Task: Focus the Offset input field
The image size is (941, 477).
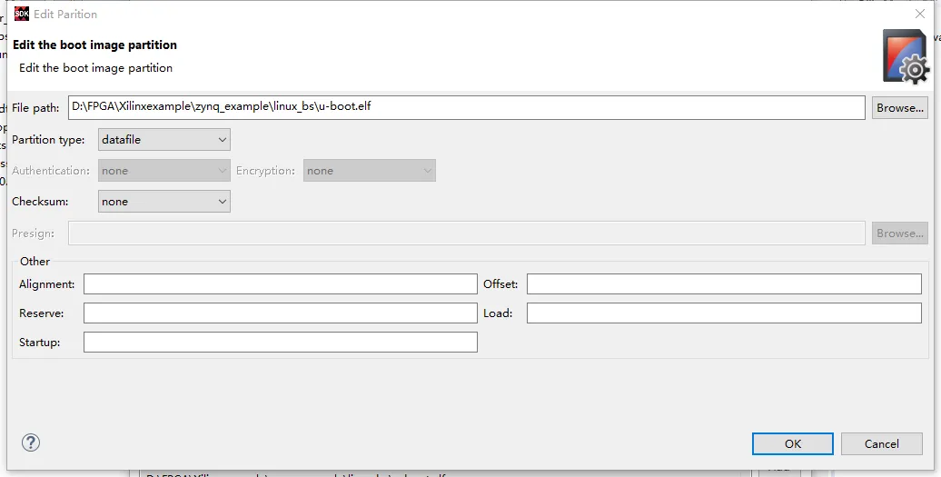Action: [724, 283]
